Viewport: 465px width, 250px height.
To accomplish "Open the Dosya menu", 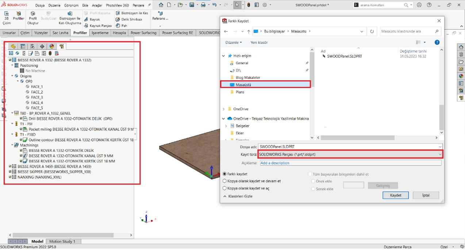I will [40, 5].
